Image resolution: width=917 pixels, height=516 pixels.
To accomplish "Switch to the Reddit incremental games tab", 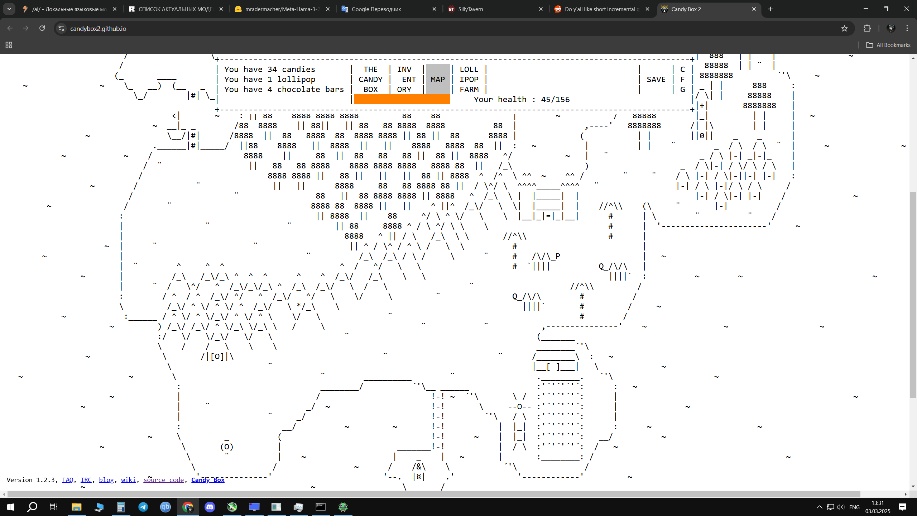I will 602,9.
